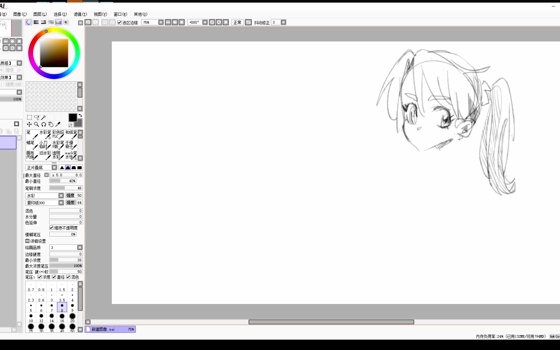Open the 最大直径 multiplier dropdown arrow
This screenshot has height=350, width=560.
tap(46, 175)
